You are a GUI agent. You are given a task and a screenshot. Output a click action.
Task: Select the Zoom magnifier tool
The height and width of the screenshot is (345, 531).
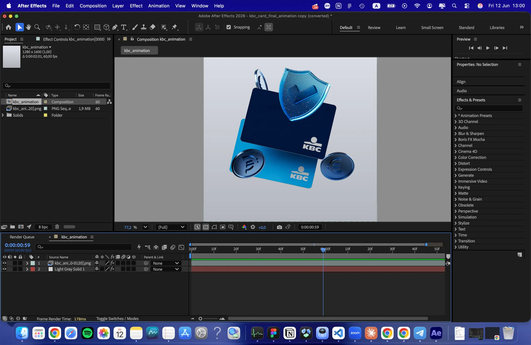(x=37, y=27)
